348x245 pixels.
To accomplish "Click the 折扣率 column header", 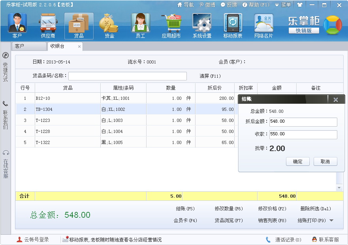I will (x=246, y=88).
